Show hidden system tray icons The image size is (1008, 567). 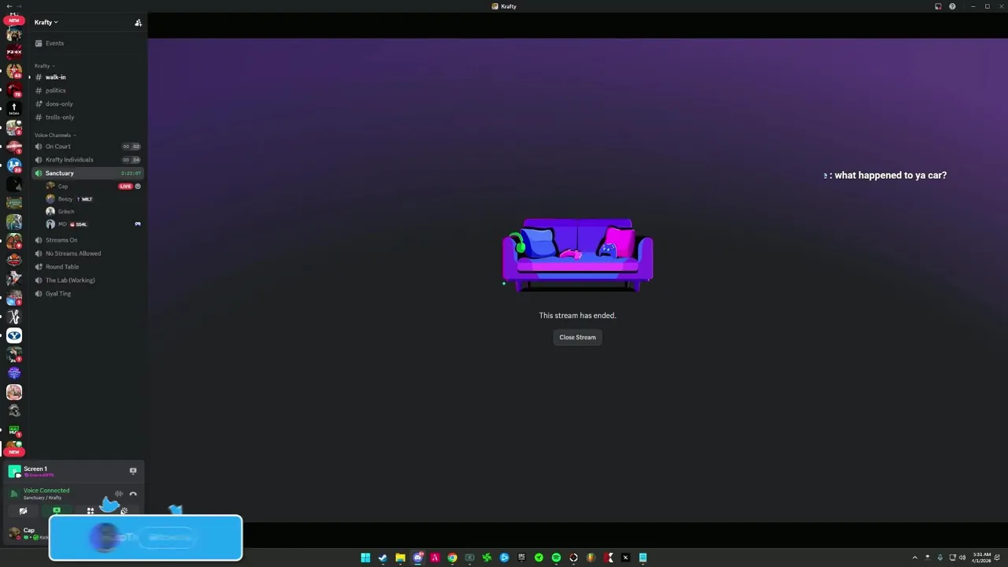(914, 558)
